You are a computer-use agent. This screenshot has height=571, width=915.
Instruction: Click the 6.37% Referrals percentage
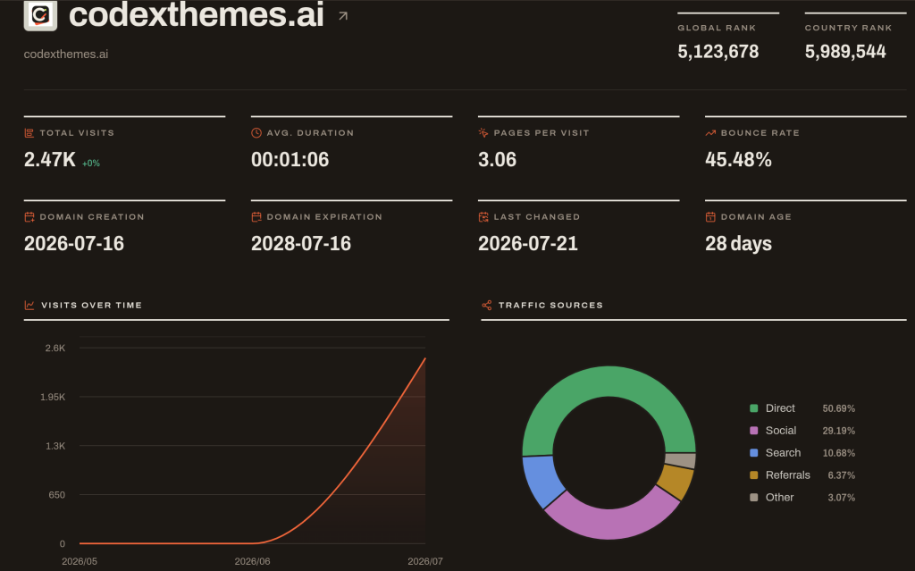[x=842, y=475]
